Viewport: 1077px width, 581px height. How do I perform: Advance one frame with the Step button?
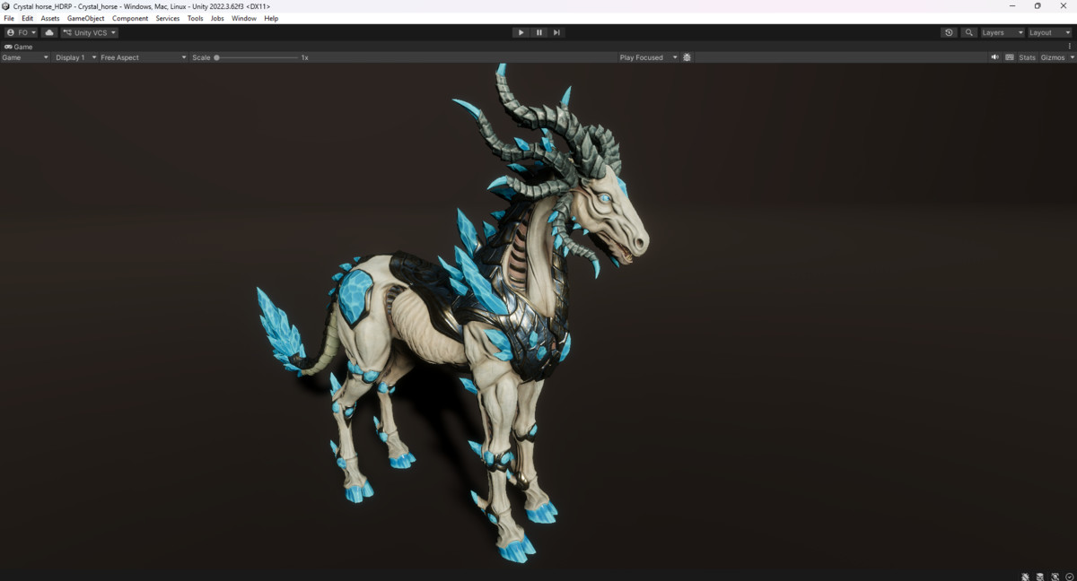point(556,32)
